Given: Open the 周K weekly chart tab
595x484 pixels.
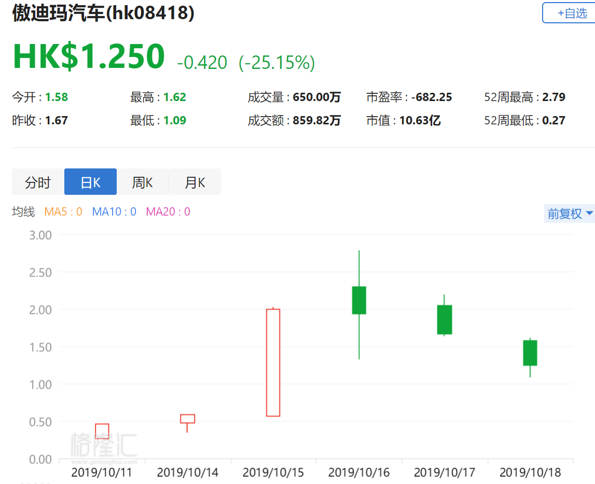Looking at the screenshot, I should click(x=142, y=182).
